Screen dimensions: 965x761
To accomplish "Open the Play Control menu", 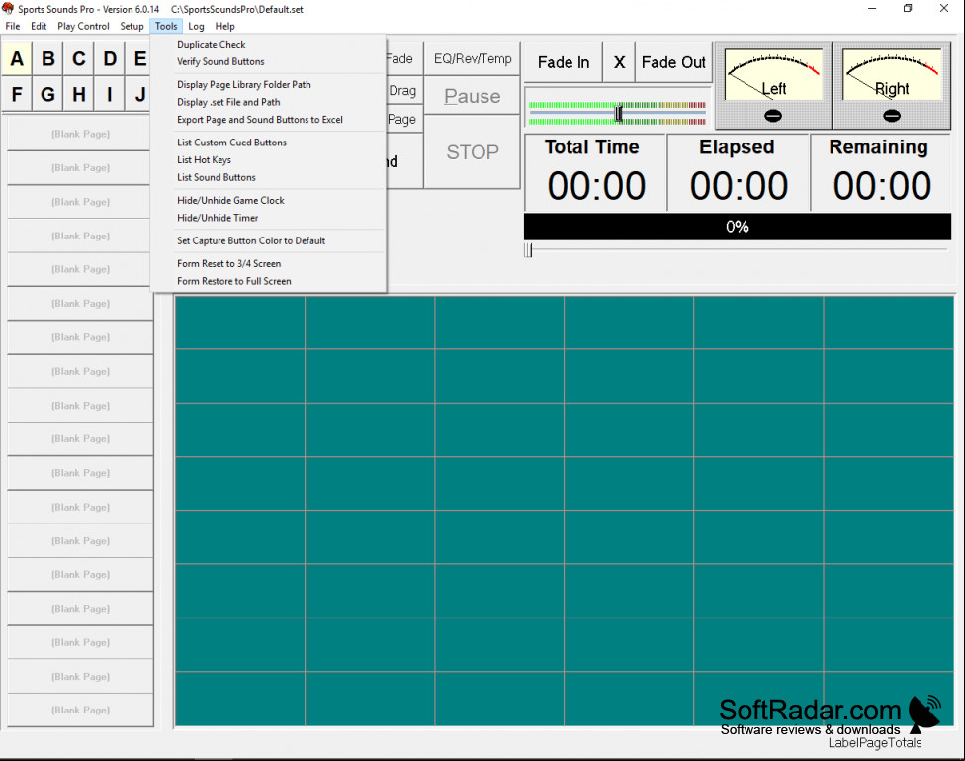I will coord(83,26).
